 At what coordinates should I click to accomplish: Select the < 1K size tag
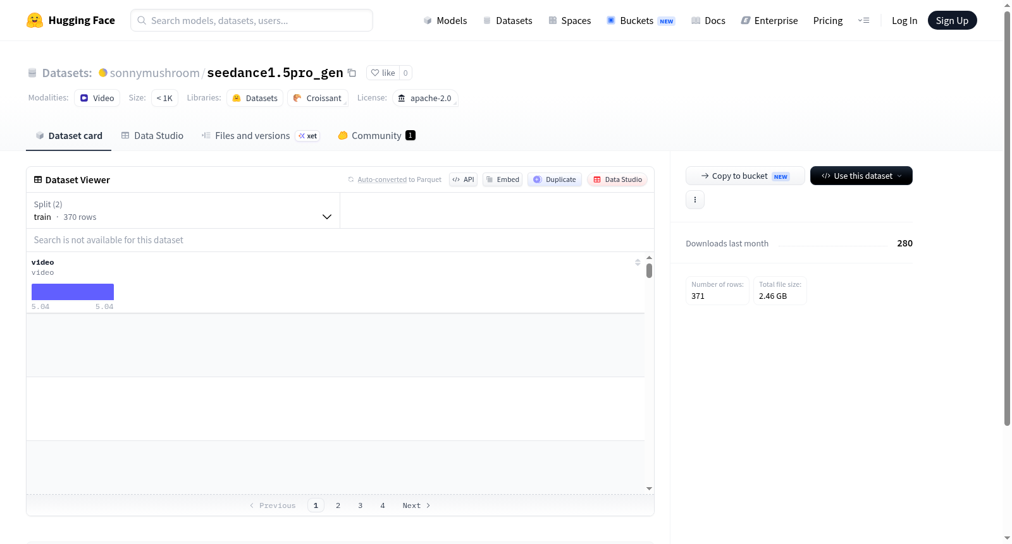click(164, 98)
